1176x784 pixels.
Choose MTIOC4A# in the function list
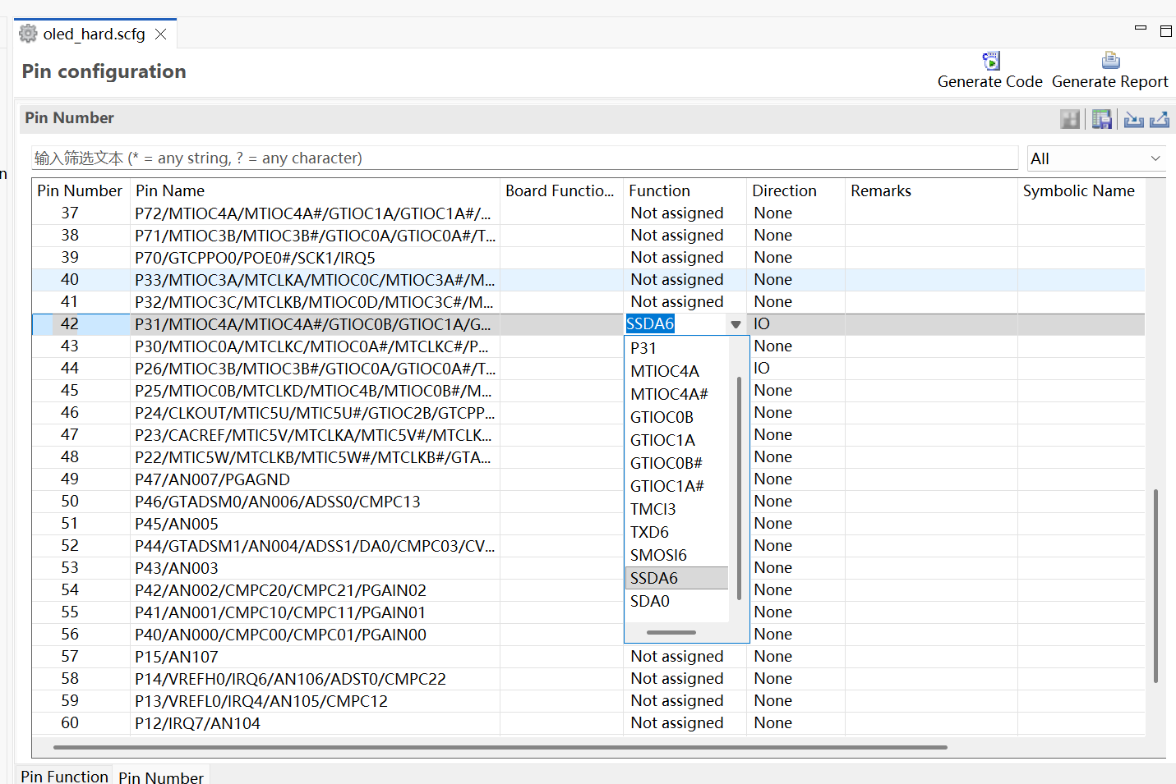coord(677,394)
